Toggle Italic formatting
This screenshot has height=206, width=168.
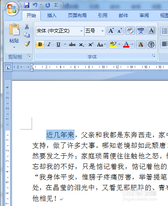click(x=49, y=44)
